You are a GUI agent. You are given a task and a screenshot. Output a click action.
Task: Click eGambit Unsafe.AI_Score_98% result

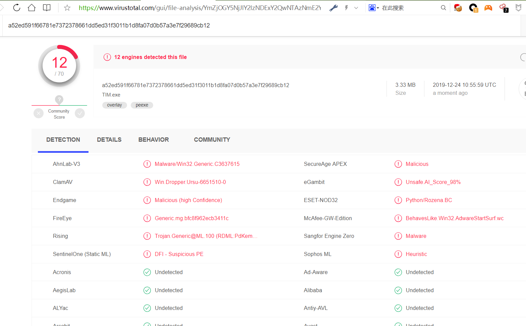pos(433,182)
